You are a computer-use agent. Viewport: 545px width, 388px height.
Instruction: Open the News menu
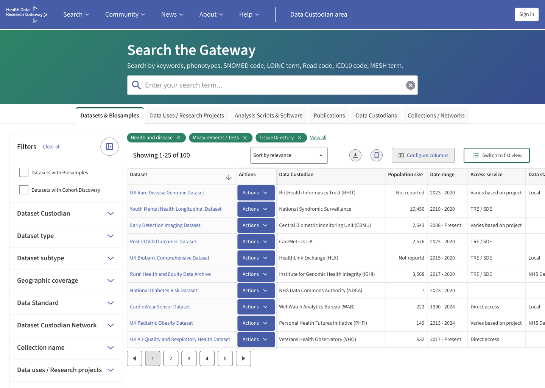click(172, 14)
